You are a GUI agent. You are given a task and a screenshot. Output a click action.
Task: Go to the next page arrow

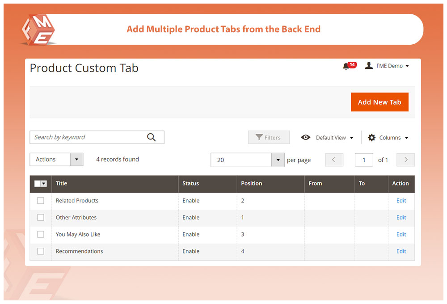[406, 160]
